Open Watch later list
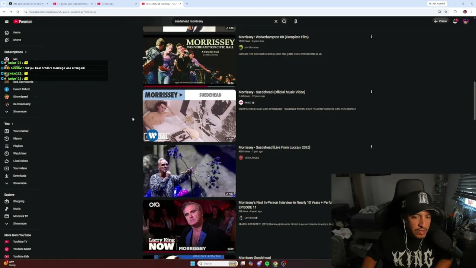Image resolution: width=476 pixels, height=268 pixels. pos(20,153)
